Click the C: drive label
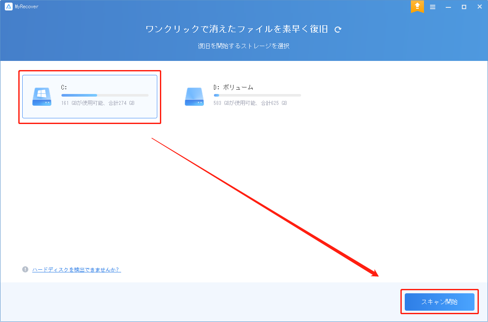The width and height of the screenshot is (488, 322). pos(63,87)
